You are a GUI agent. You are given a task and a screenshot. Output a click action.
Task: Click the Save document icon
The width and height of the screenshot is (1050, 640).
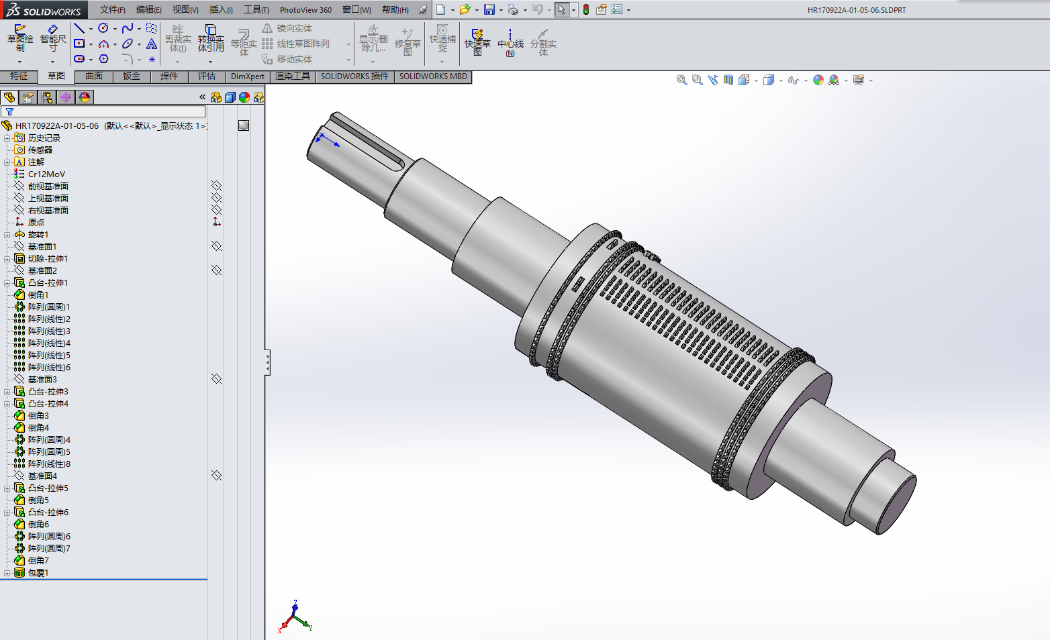coord(489,9)
